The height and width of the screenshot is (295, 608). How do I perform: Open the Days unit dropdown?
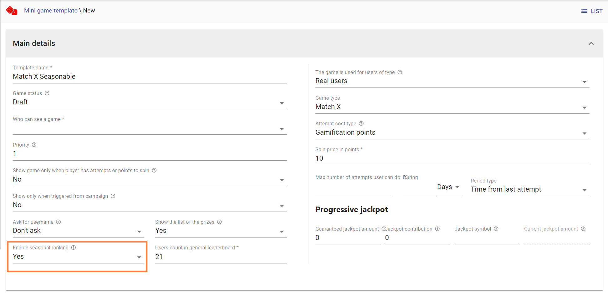tap(449, 187)
